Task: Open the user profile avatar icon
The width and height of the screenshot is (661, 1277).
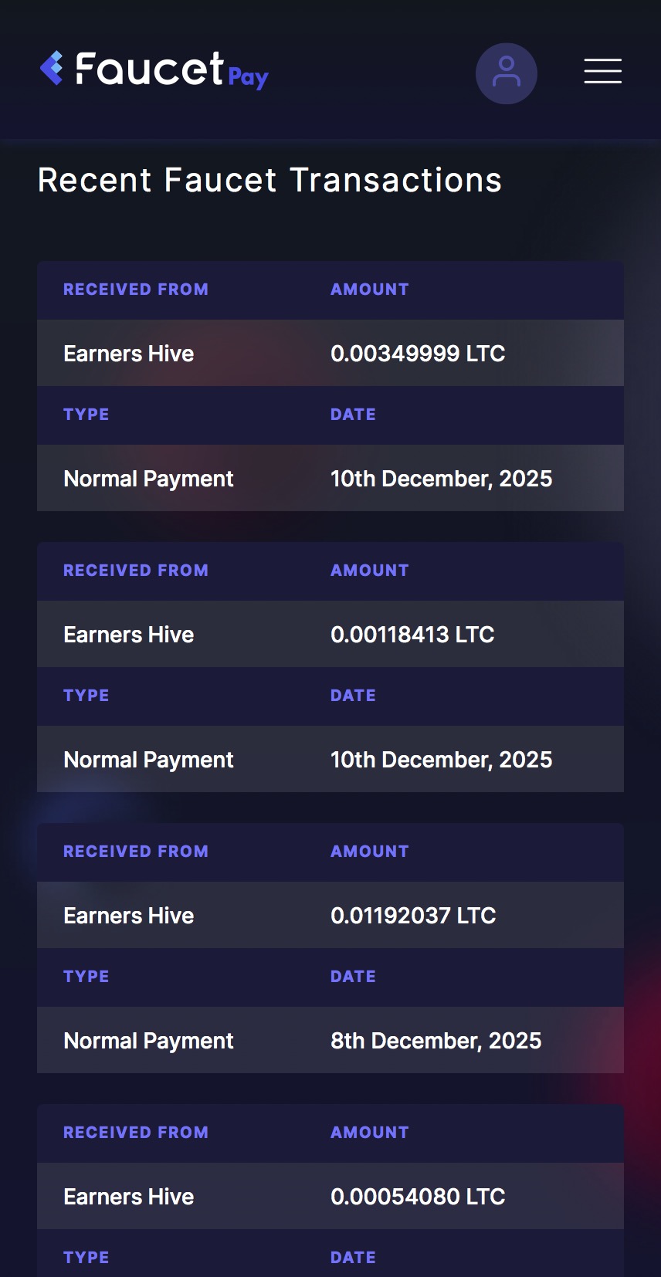Action: [x=506, y=73]
